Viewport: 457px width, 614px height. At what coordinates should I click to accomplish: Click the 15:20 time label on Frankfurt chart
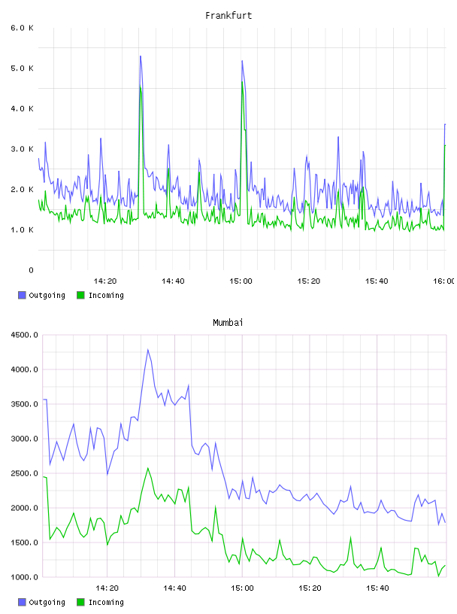[x=309, y=281]
